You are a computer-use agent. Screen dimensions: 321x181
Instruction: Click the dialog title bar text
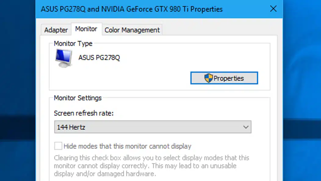pyautogui.click(x=132, y=9)
